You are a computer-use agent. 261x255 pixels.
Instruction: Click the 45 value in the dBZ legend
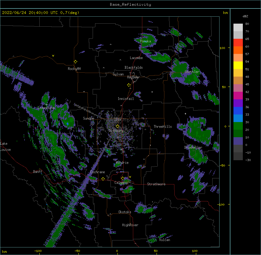247,84
